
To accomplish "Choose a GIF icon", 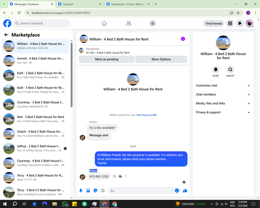I will tap(102, 191).
